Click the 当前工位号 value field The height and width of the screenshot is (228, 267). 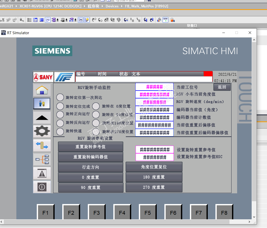[154, 87]
